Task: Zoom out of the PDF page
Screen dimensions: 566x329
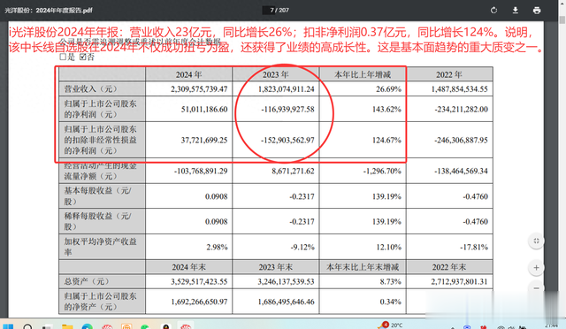Action: pos(536,287)
